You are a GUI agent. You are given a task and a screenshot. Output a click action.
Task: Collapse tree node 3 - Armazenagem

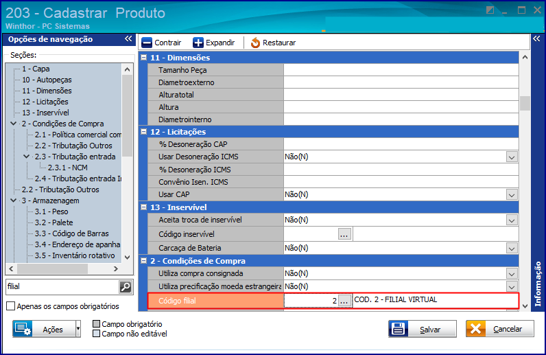pos(14,201)
